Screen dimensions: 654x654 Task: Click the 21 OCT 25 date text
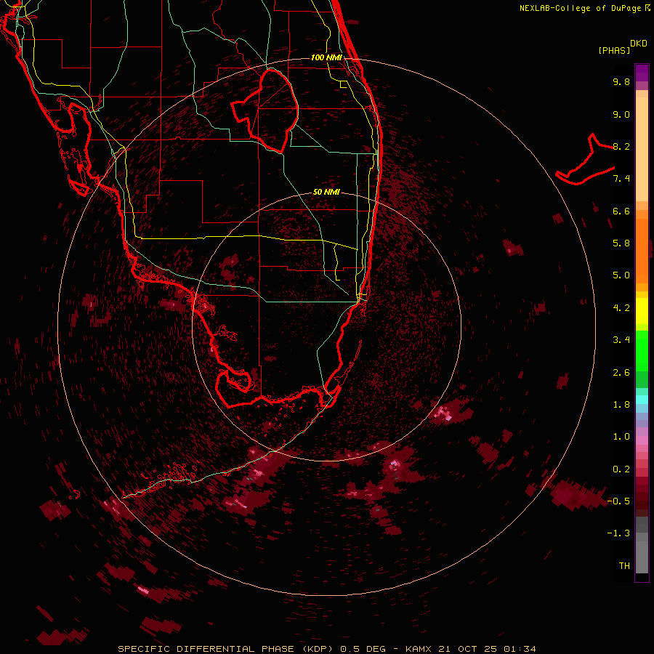[x=468, y=649]
